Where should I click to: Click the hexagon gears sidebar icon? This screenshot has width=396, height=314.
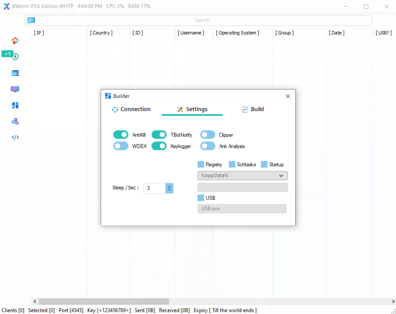pyautogui.click(x=15, y=121)
